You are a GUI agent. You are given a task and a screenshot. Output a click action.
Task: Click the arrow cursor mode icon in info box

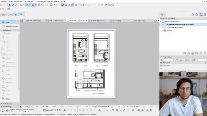21,14
